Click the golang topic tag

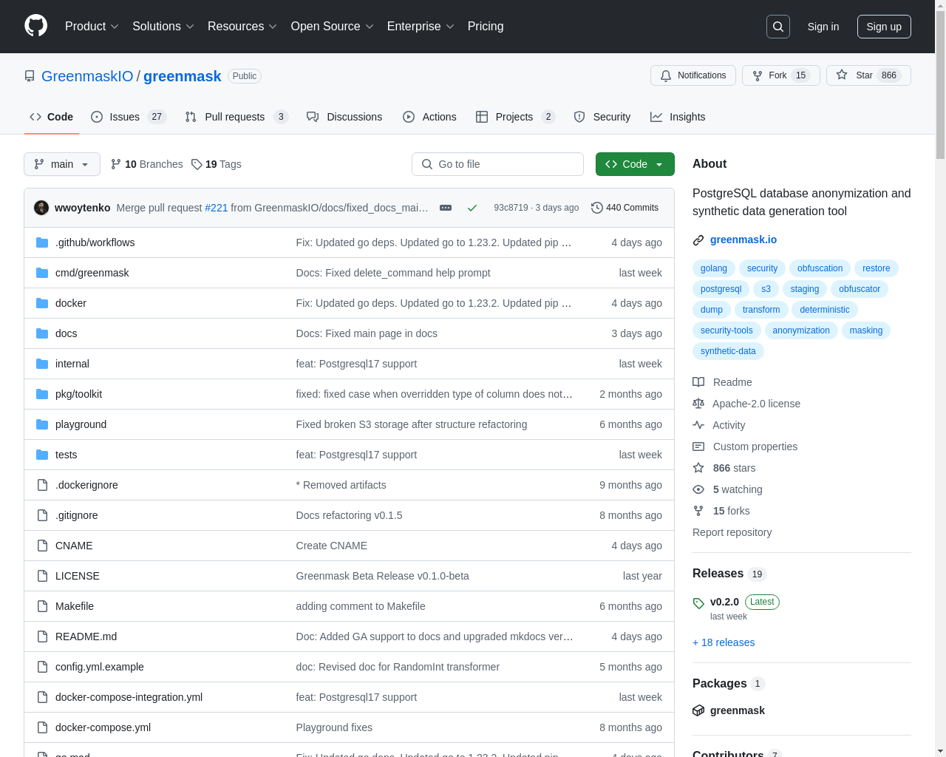pos(714,268)
